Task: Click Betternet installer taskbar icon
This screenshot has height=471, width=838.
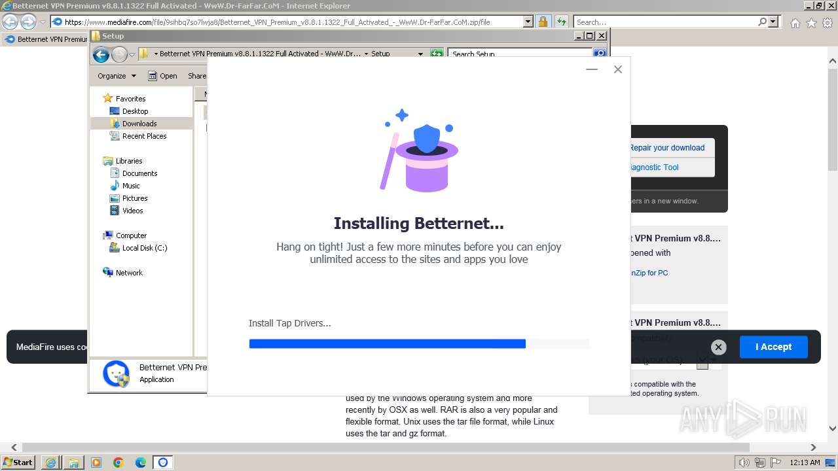Action: click(x=163, y=462)
